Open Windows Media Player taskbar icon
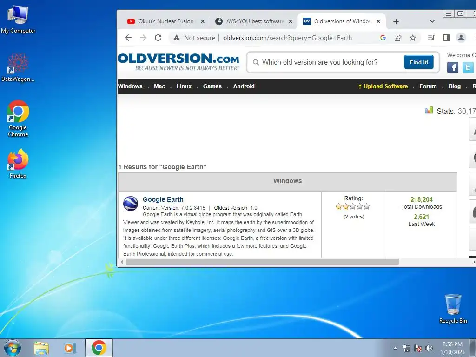 coord(69,348)
